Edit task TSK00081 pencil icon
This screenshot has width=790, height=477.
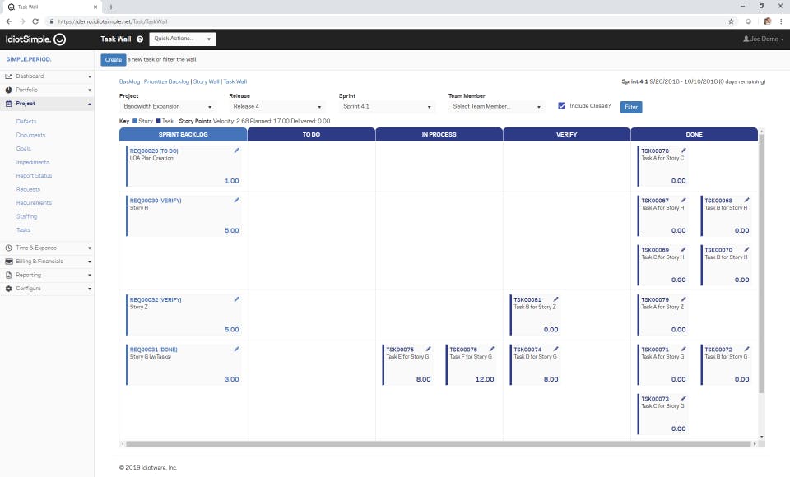[555, 299]
